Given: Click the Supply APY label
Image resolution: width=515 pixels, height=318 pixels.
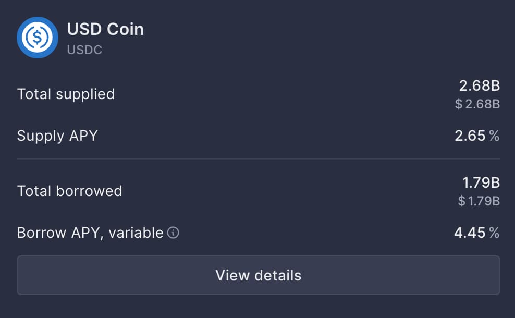Looking at the screenshot, I should pos(57,136).
